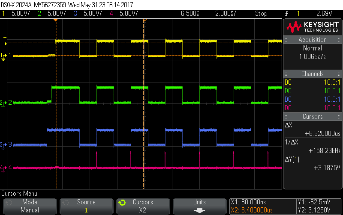
Task: Click the ΔX +6.320000us readout
Action: 313,130
